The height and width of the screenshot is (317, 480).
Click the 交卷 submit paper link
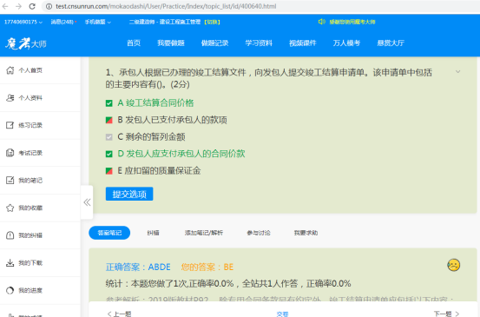point(282,314)
